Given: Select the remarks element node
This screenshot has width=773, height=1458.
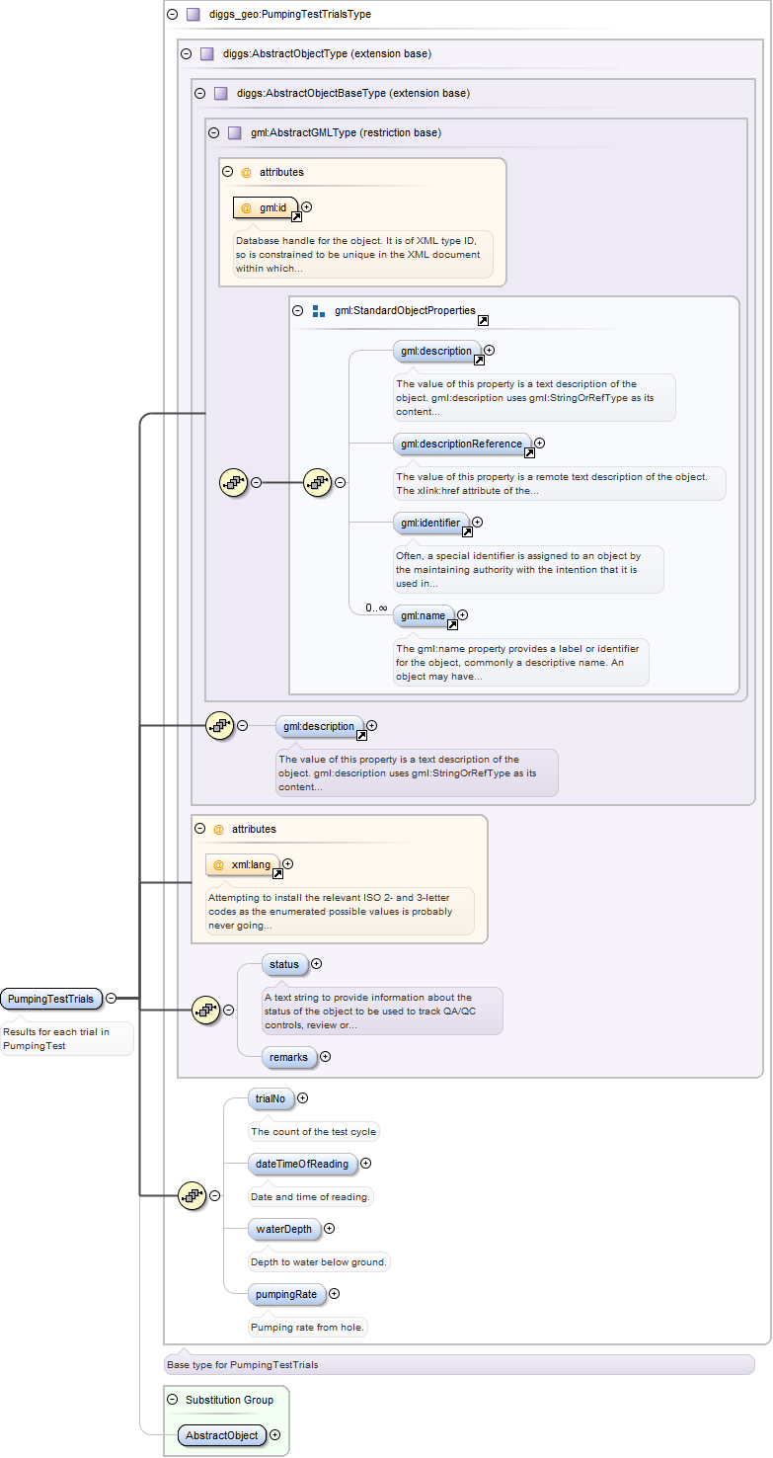Looking at the screenshot, I should click(289, 1057).
